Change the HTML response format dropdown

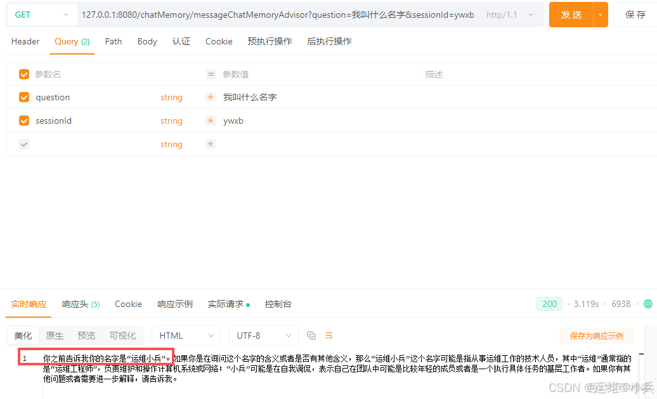point(186,335)
